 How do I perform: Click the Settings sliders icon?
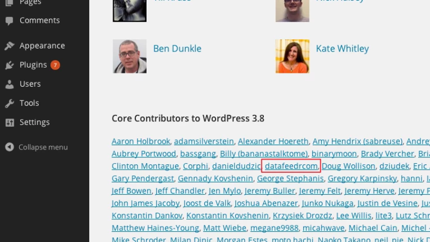tap(10, 122)
